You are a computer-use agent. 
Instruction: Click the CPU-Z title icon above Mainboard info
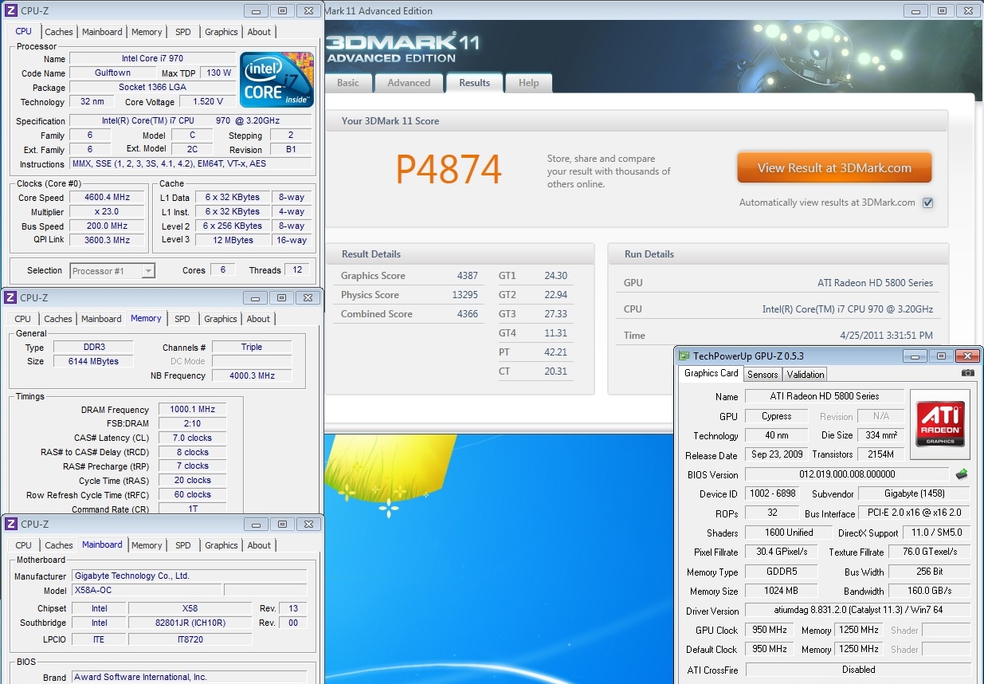tap(10, 524)
